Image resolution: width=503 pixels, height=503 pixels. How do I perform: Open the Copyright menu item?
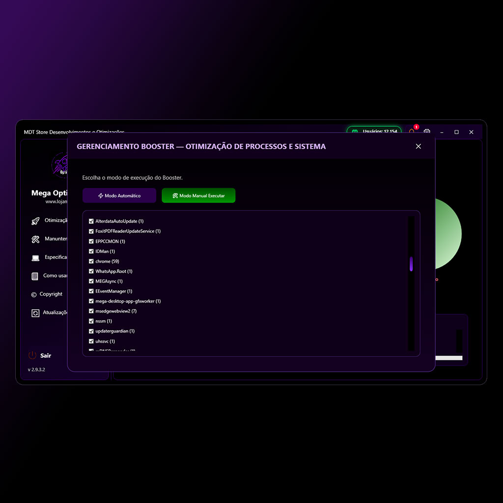pos(51,294)
